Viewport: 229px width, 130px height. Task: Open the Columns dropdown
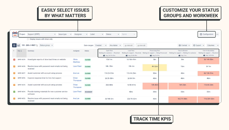point(213,46)
